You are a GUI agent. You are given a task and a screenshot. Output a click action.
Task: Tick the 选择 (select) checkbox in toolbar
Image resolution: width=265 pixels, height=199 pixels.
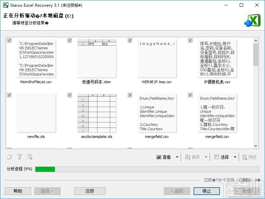(x=216, y=157)
